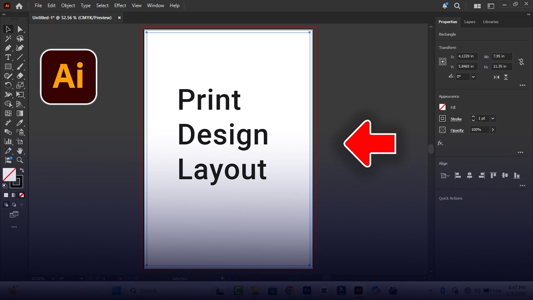Swap fill and stroke colors
This screenshot has width=533, height=300.
pos(22,170)
